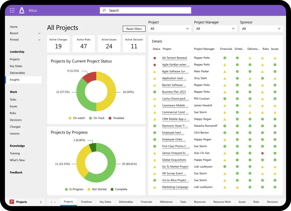Open the Project Manager filter dropdown
The width and height of the screenshot is (291, 211).
[215, 29]
